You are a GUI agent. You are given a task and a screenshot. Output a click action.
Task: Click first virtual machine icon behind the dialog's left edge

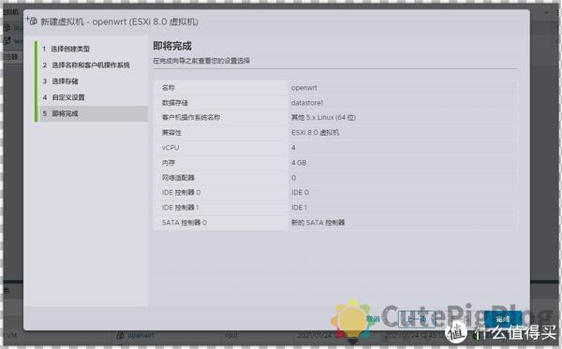point(7,27)
